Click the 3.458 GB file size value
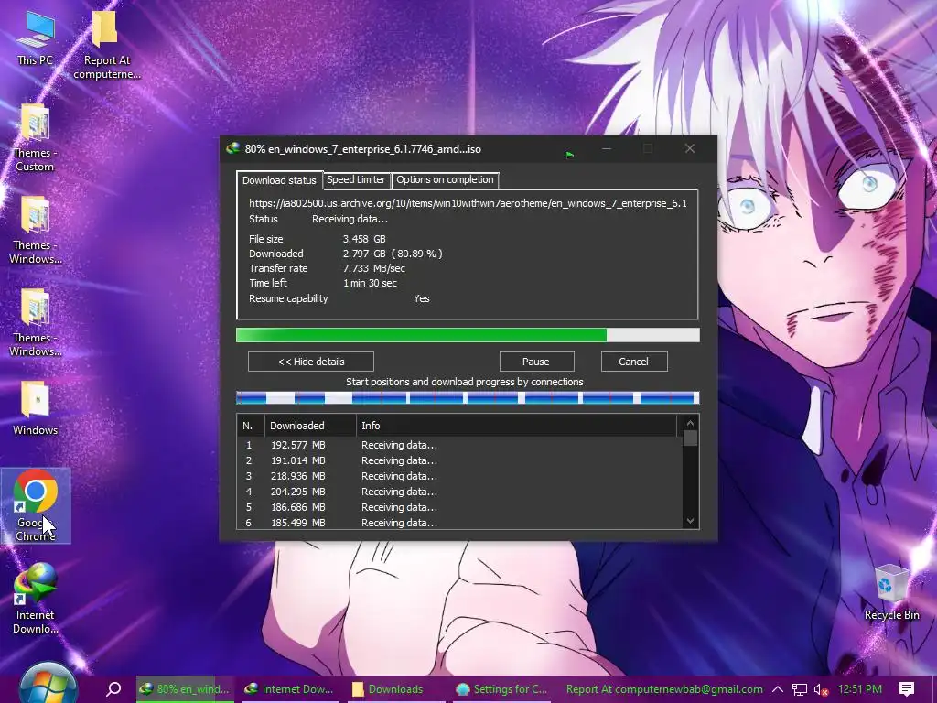 pos(364,239)
